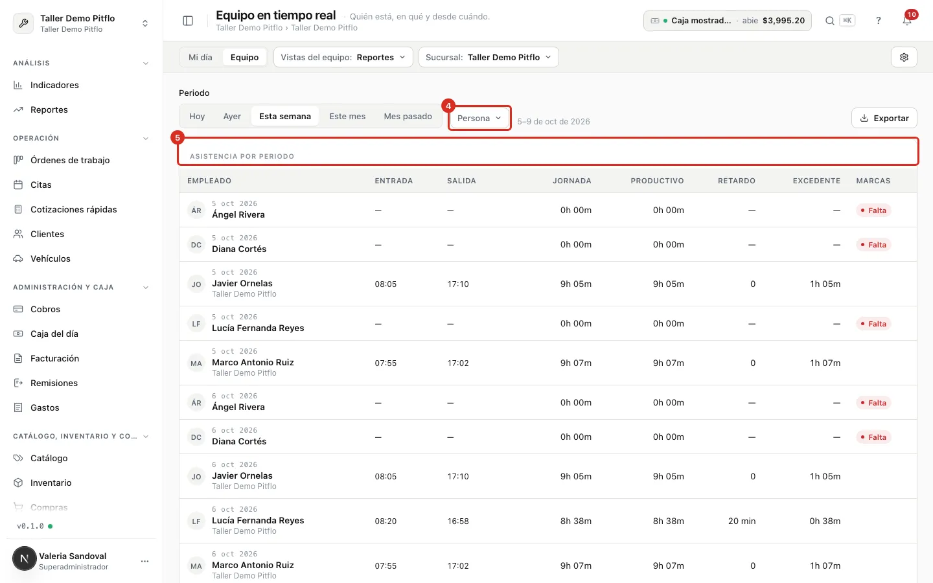Collapse the Catálogo, Inventario section
The width and height of the screenshot is (933, 583).
[x=146, y=437]
